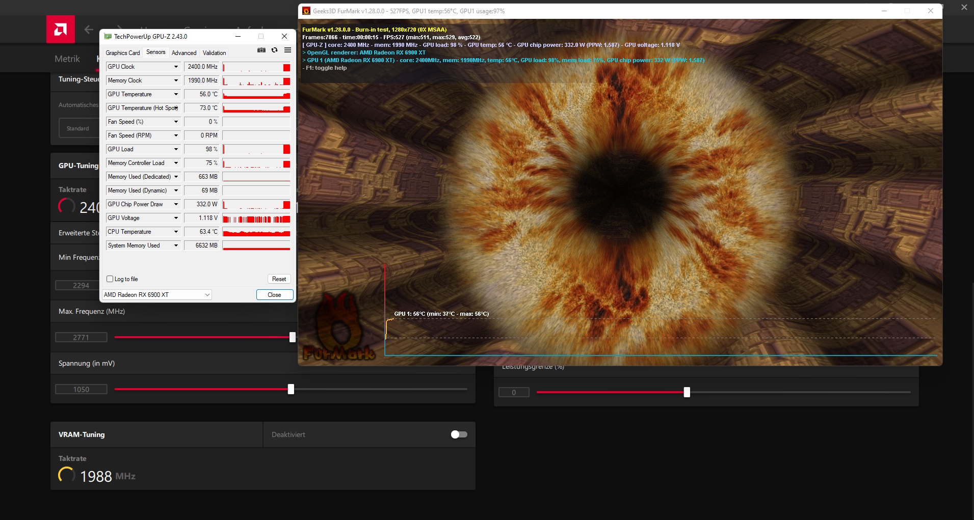The width and height of the screenshot is (974, 520).
Task: Select the Sensors tab in GPU-Z
Action: pos(155,52)
